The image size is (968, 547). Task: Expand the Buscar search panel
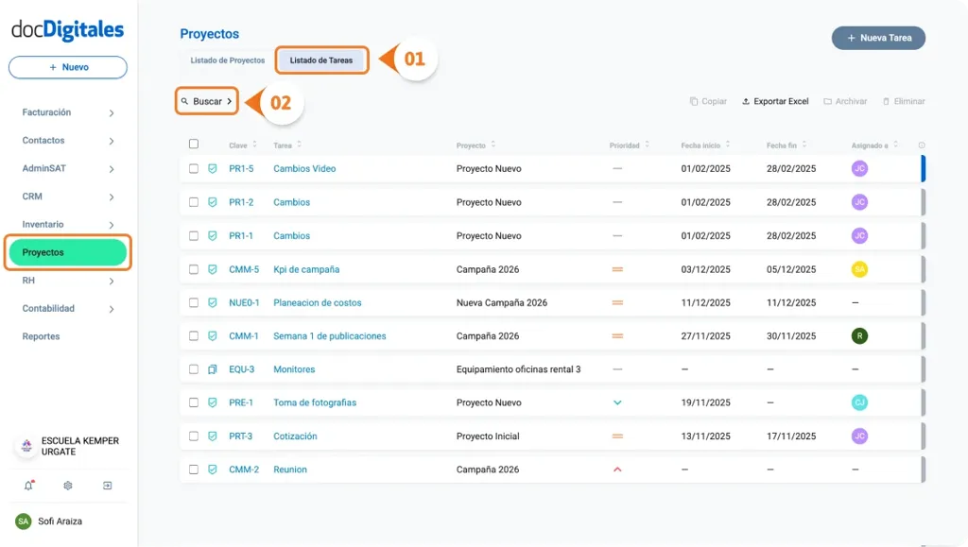coord(206,99)
